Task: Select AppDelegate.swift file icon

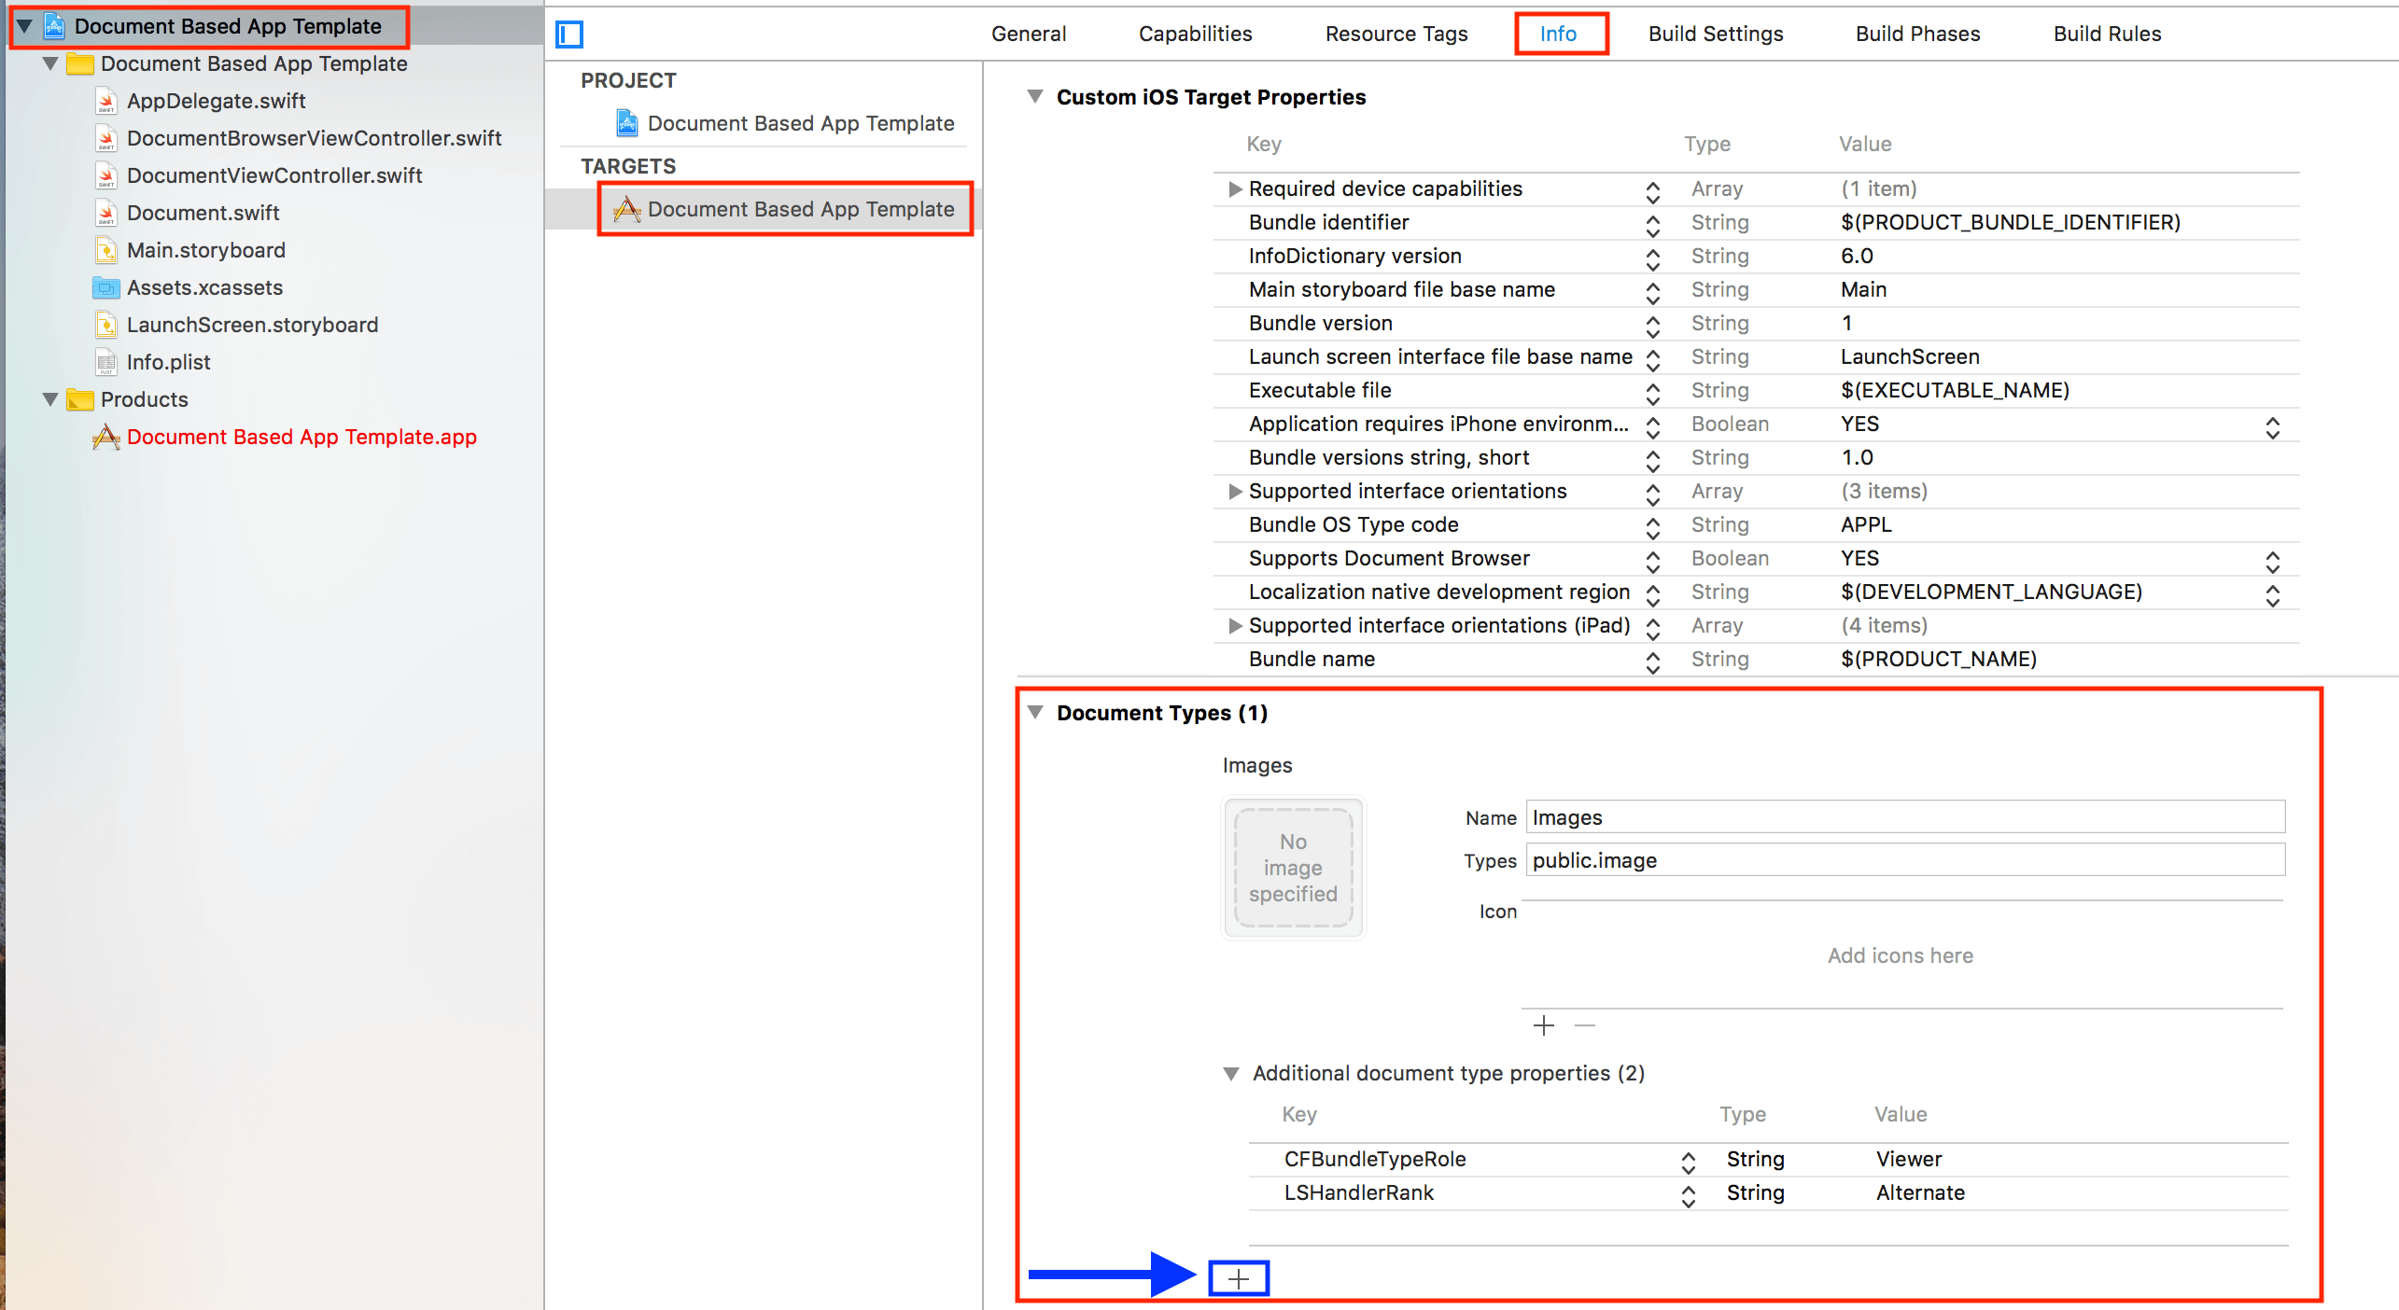Action: 106,101
